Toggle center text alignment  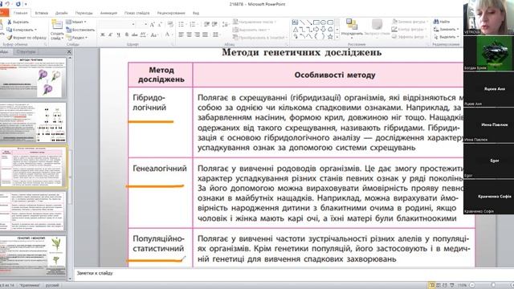(190, 35)
